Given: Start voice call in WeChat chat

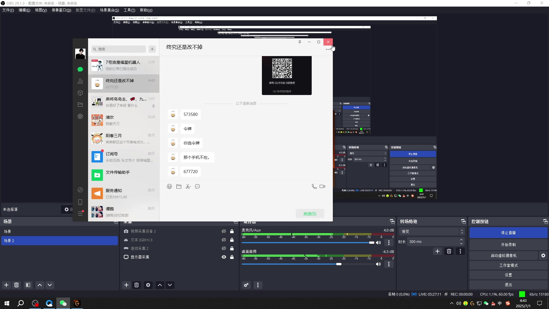Looking at the screenshot, I should point(314,187).
